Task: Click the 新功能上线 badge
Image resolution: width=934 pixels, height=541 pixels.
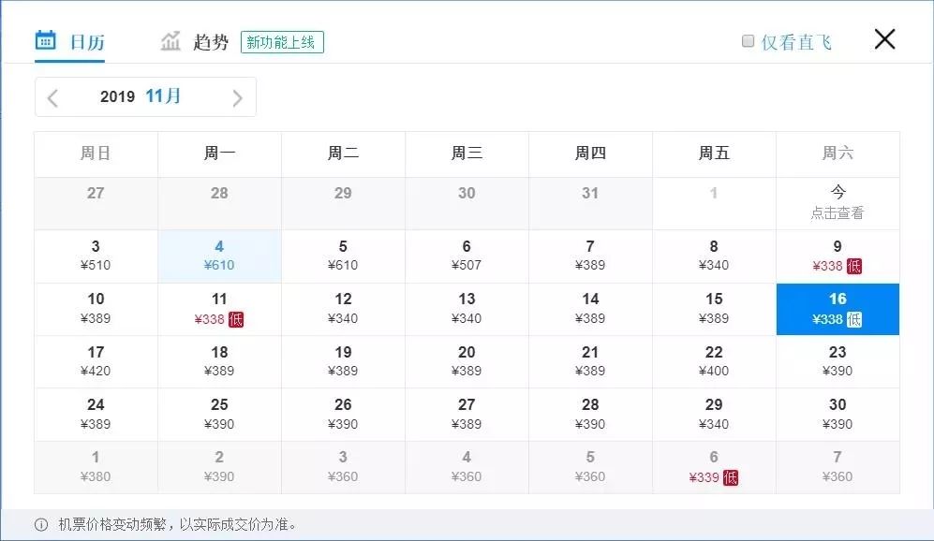Action: tap(282, 42)
